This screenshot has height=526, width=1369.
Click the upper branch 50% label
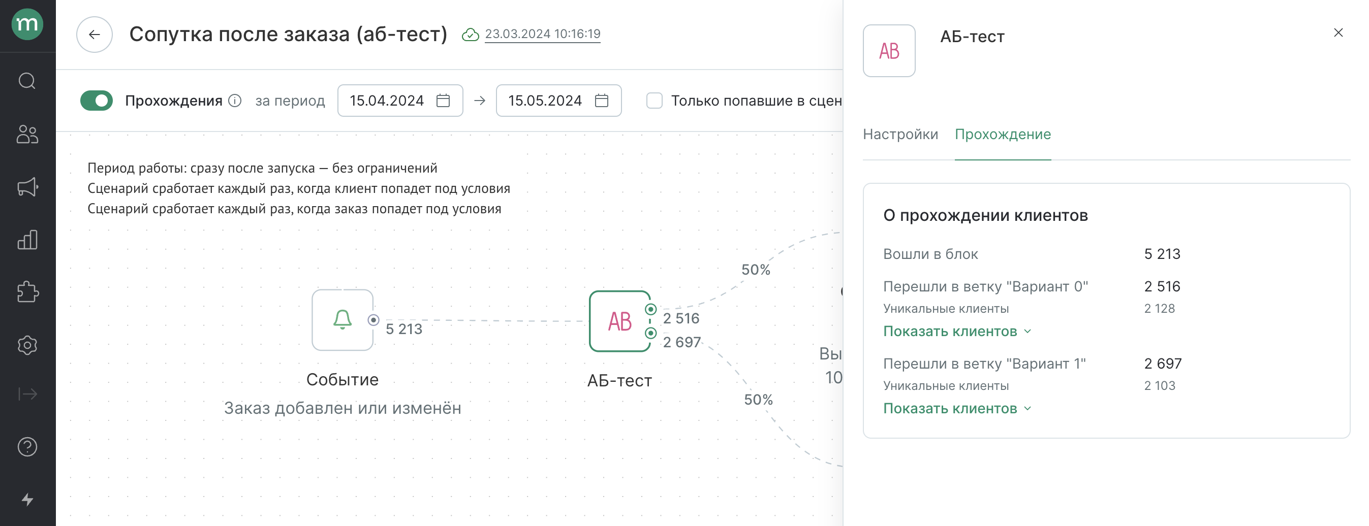click(756, 270)
